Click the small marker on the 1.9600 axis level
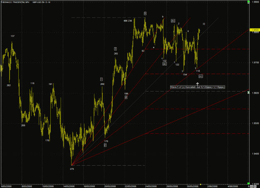This screenshot has width=260, height=188. [x=248, y=93]
